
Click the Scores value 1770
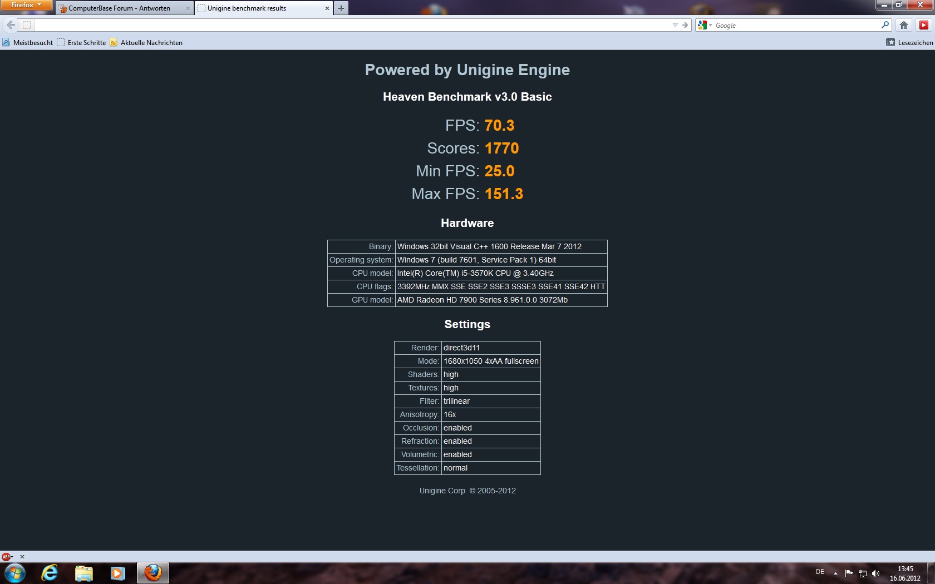[x=501, y=149]
